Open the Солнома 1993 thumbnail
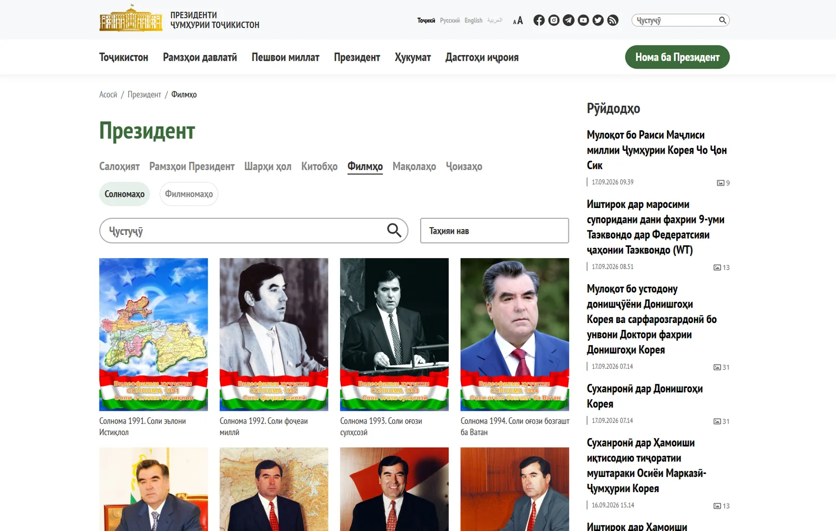 coord(394,334)
